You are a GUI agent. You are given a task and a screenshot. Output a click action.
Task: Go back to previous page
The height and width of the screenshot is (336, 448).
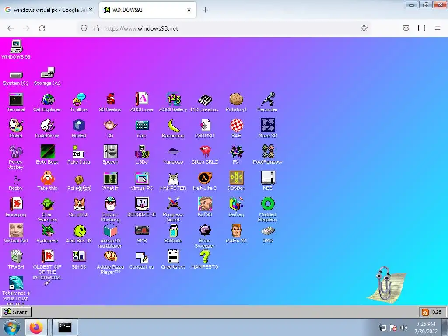[x=10, y=28]
